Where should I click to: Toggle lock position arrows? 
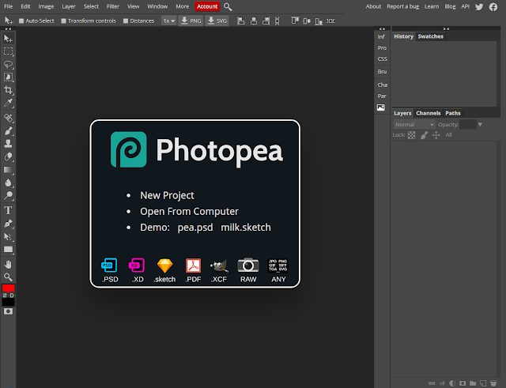pos(436,135)
